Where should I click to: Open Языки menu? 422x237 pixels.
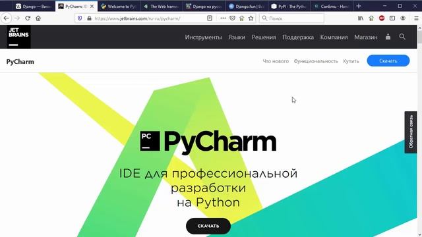click(x=237, y=37)
